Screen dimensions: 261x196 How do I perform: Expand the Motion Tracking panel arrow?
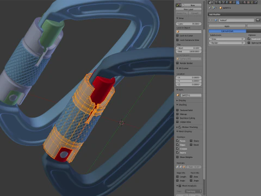point(177,127)
